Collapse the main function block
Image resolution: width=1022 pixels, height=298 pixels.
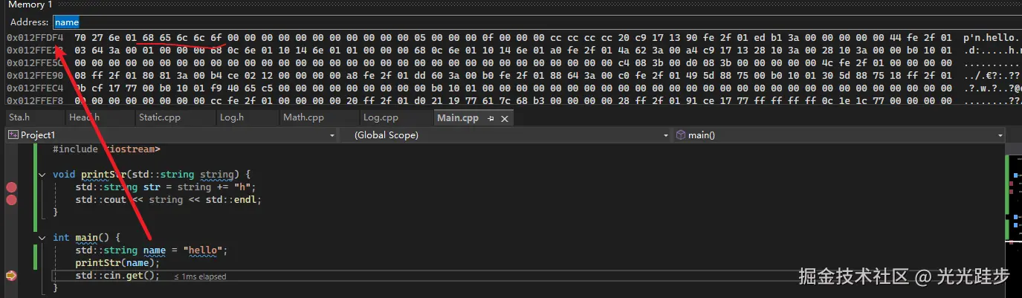[42, 238]
